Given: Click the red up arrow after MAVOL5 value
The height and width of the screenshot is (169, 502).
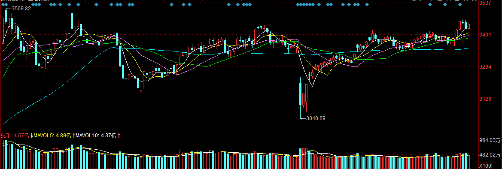Looking at the screenshot, I should (74, 136).
